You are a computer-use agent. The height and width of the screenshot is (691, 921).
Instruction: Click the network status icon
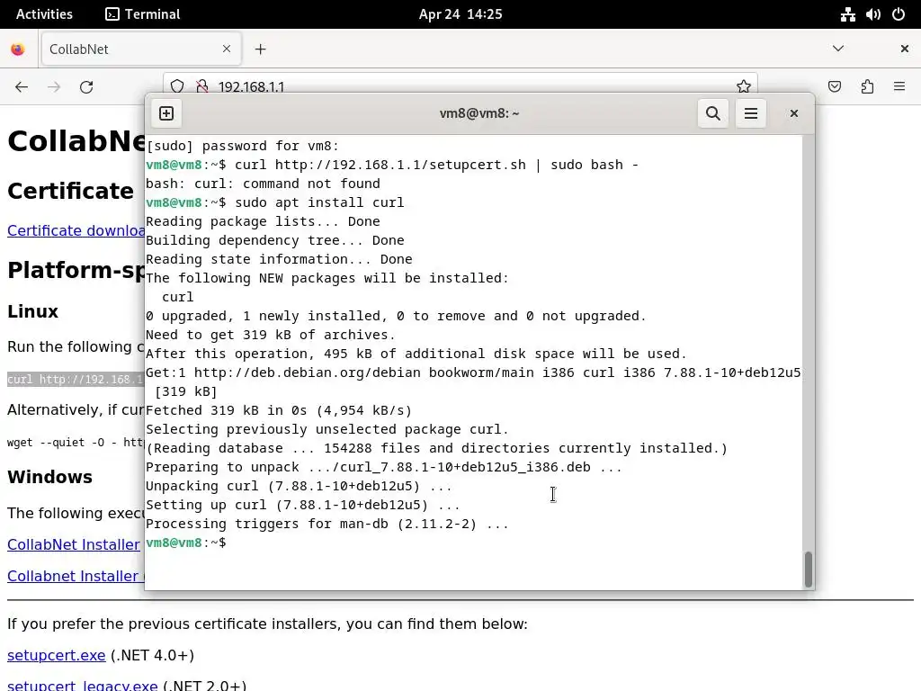point(847,14)
